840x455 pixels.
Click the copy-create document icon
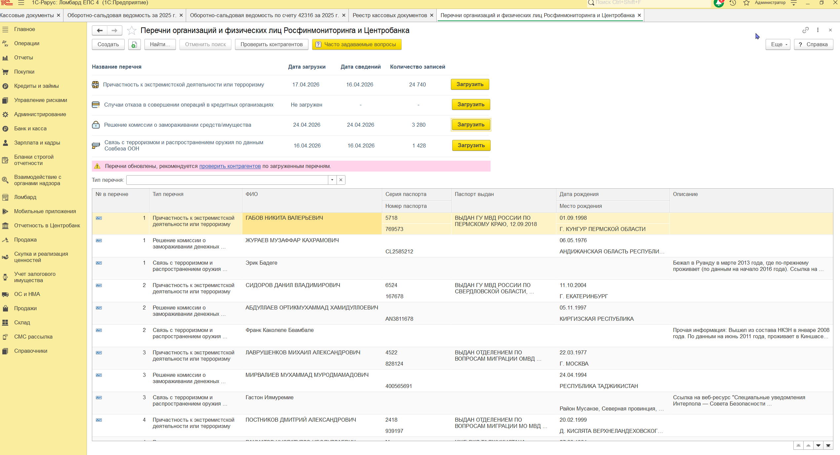point(134,45)
